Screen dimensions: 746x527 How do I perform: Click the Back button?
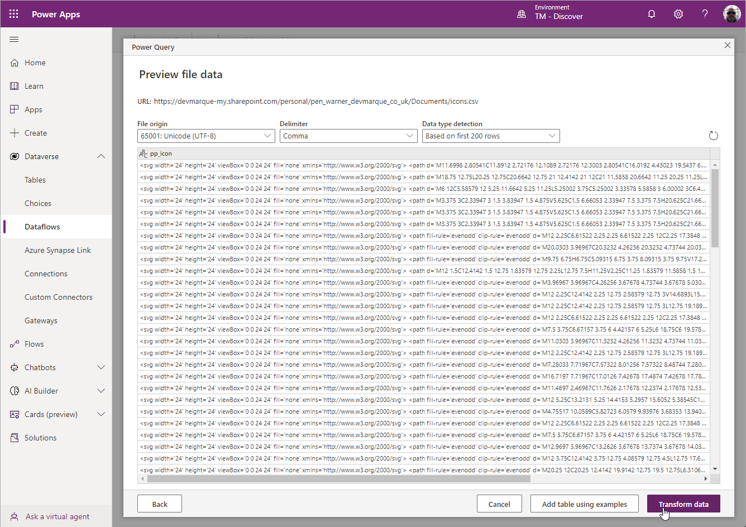(x=160, y=504)
